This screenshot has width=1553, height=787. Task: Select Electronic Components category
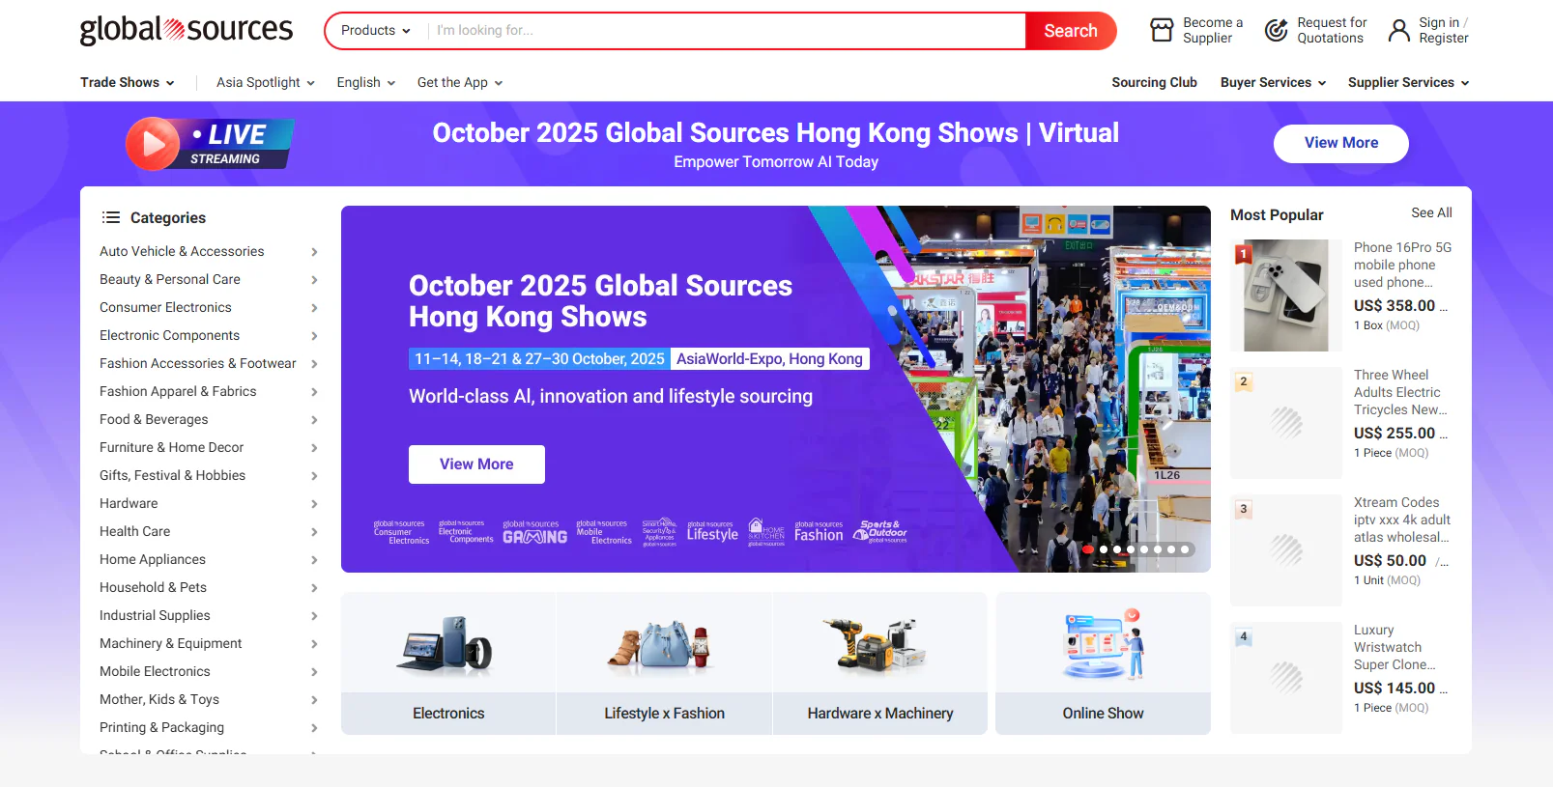coord(169,335)
